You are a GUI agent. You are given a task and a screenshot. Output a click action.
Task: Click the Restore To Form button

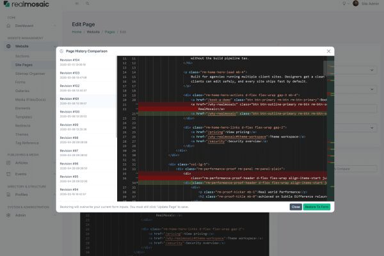[316, 207]
